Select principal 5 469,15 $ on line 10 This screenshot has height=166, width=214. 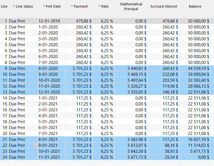coord(131,74)
